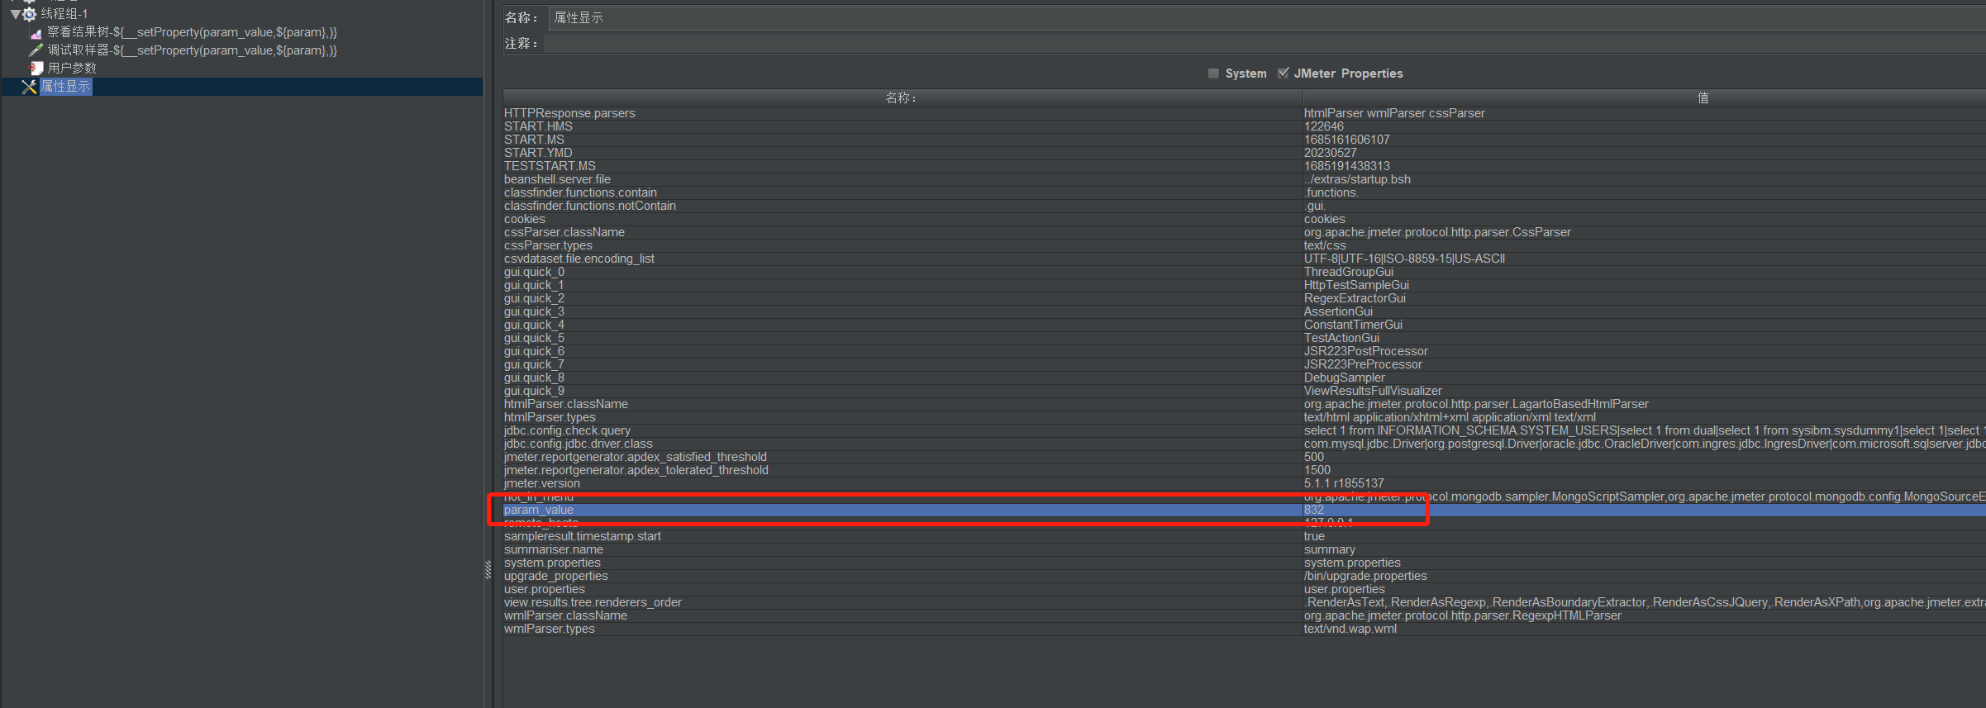
Task: Uncheck the JMeter Properties checkbox
Action: [x=1283, y=74]
